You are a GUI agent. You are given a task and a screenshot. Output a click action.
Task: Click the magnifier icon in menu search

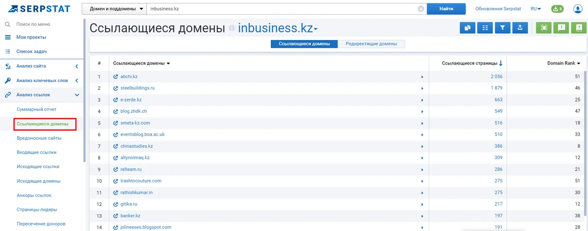tap(8, 23)
